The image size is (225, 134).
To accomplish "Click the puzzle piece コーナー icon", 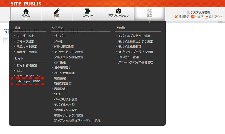I will [x=88, y=11].
